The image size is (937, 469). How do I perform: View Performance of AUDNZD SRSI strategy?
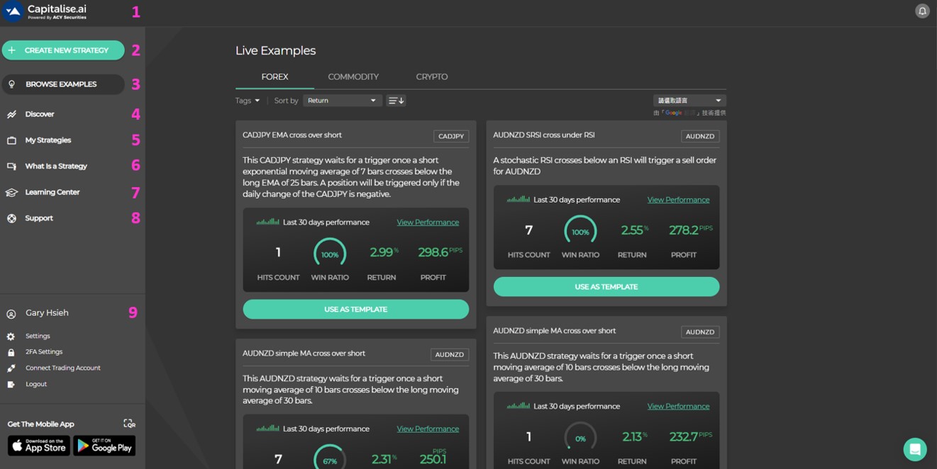tap(678, 200)
